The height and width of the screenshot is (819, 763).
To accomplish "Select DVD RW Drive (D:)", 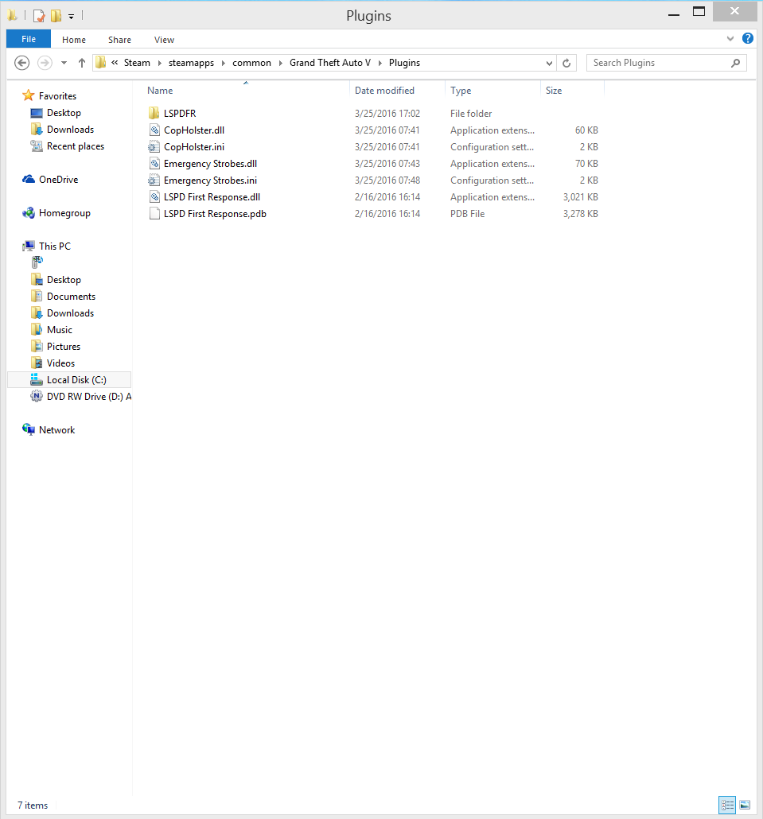I will click(89, 397).
